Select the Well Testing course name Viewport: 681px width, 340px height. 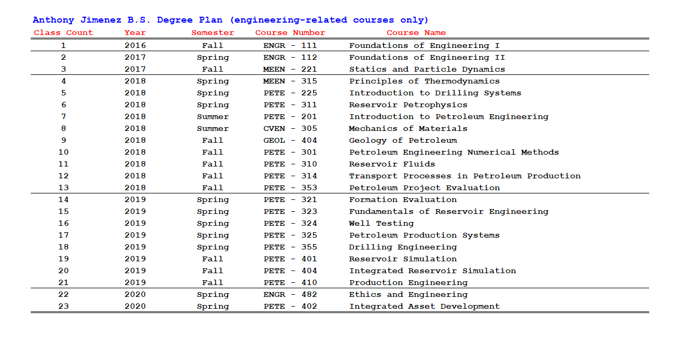(381, 224)
